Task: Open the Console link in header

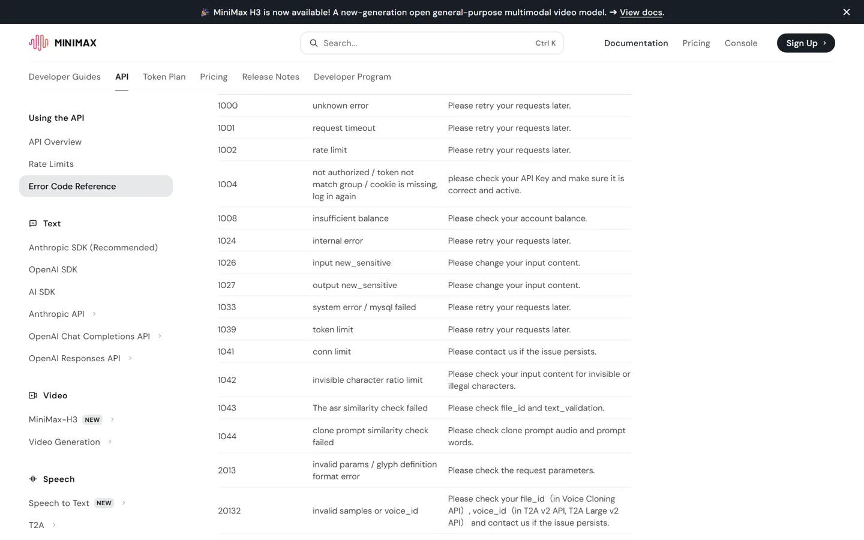Action: [x=741, y=43]
